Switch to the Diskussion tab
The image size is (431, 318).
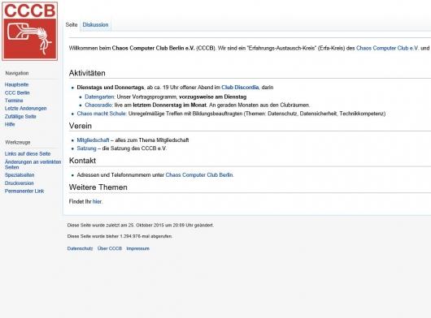(x=95, y=24)
